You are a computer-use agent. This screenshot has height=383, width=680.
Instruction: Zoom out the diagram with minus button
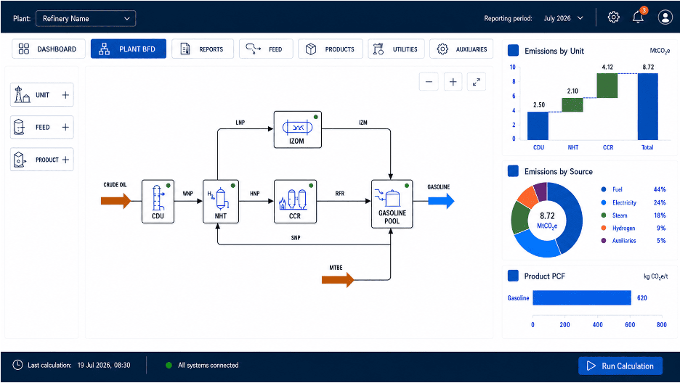429,82
